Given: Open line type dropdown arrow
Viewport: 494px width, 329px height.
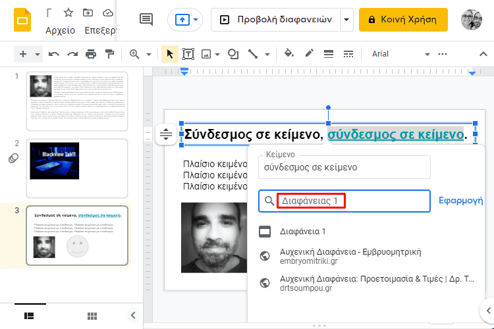Looking at the screenshot, I should point(267,54).
